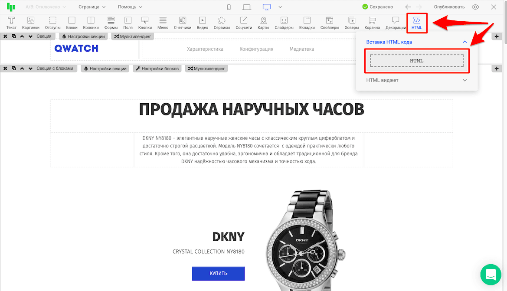Select the Соц-сети tool
Viewport: 507px width, 291px height.
pos(244,23)
